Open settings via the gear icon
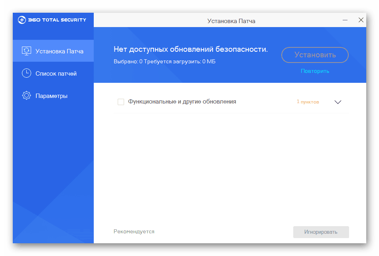 pos(26,95)
